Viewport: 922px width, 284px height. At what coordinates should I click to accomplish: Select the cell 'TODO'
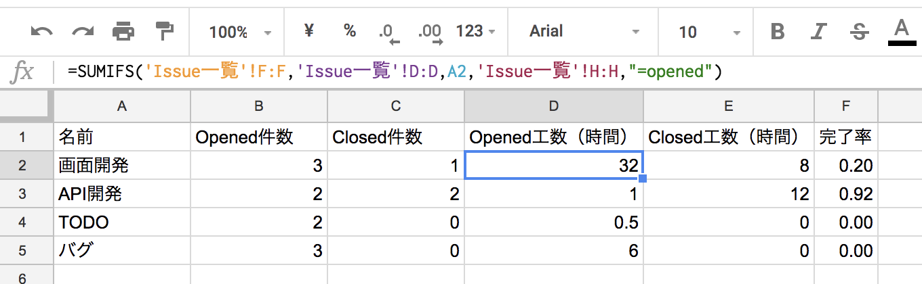coord(122,222)
